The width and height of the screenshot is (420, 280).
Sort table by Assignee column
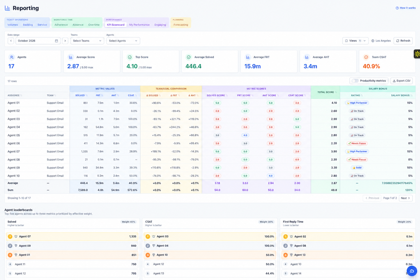pos(15,95)
